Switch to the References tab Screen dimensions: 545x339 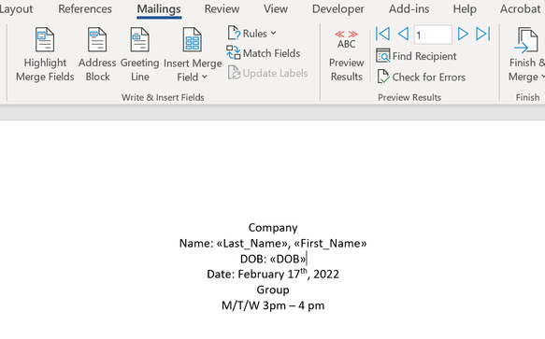[x=85, y=8]
